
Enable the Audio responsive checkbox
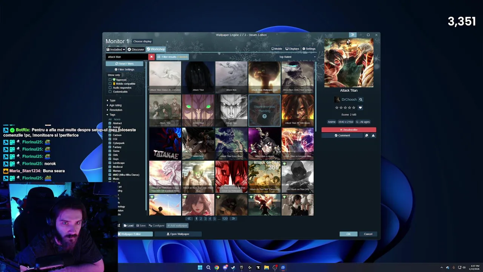(110, 88)
